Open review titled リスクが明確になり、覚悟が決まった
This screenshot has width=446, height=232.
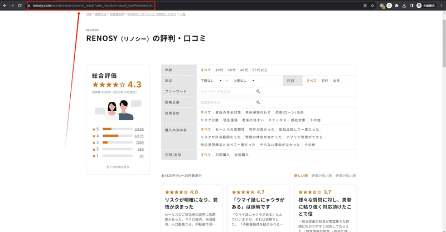(191, 203)
